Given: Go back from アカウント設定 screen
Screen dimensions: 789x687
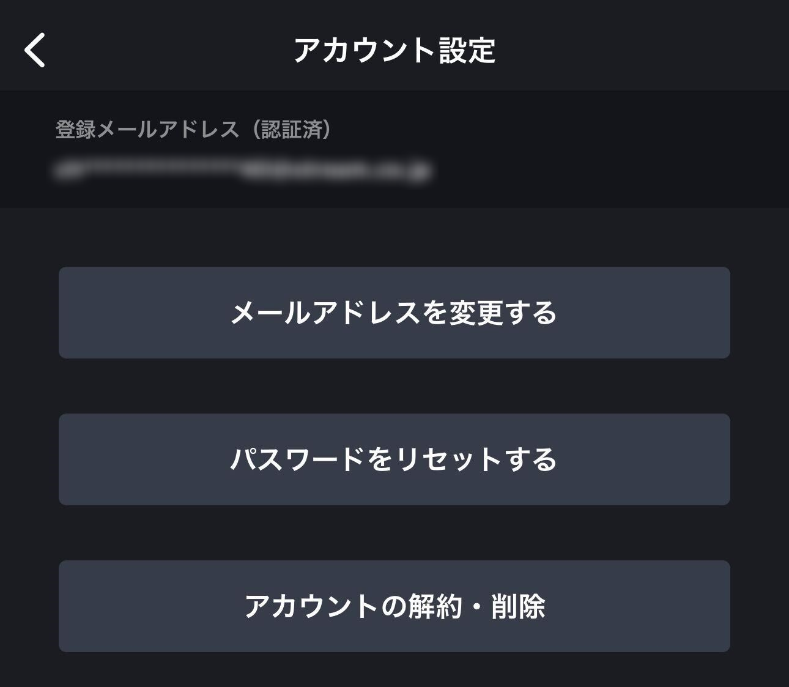Looking at the screenshot, I should pyautogui.click(x=35, y=50).
